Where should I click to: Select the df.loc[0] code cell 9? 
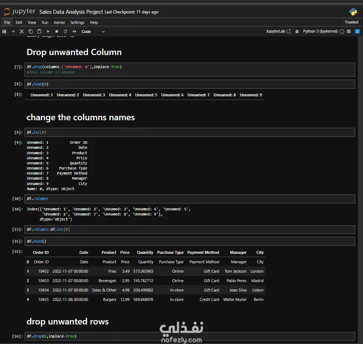190,132
